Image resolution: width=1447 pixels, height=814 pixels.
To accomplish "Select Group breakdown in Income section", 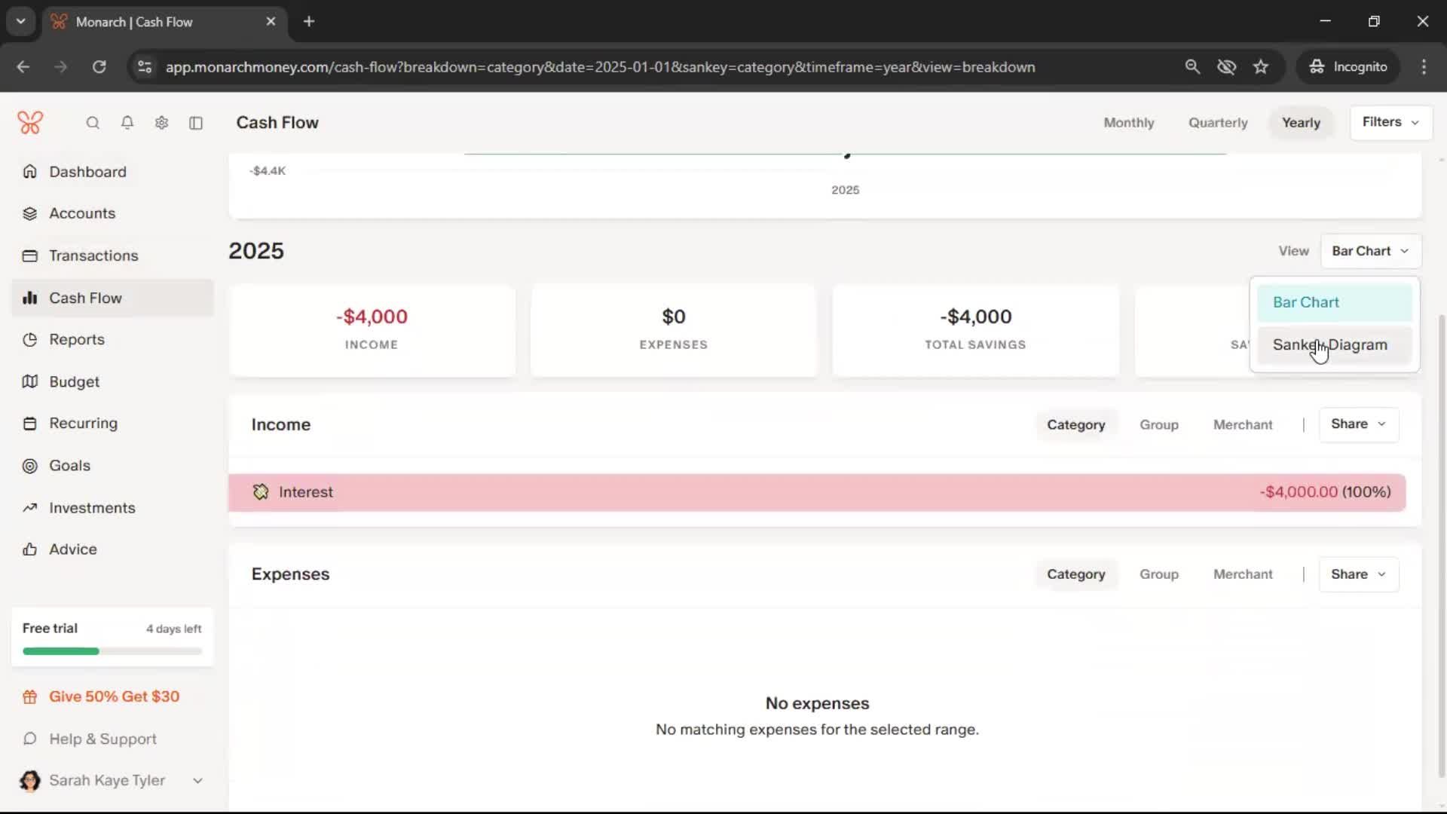I will point(1158,425).
